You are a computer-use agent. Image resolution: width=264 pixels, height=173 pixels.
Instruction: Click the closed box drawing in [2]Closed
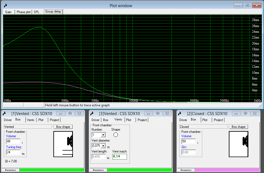tap(239, 144)
